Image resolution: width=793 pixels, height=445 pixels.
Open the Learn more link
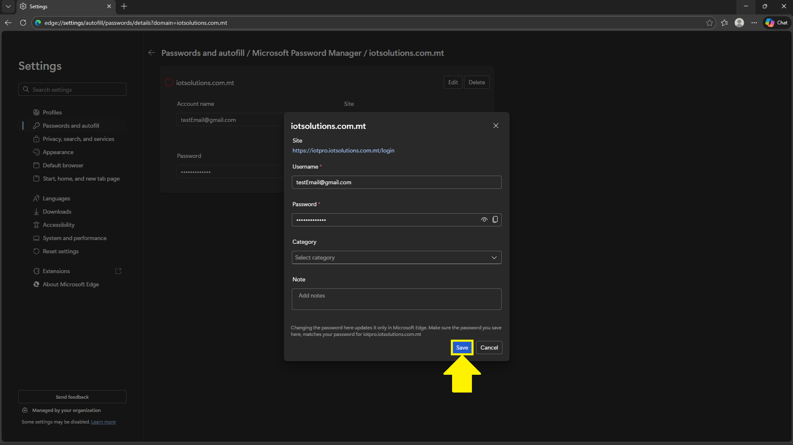(x=103, y=422)
